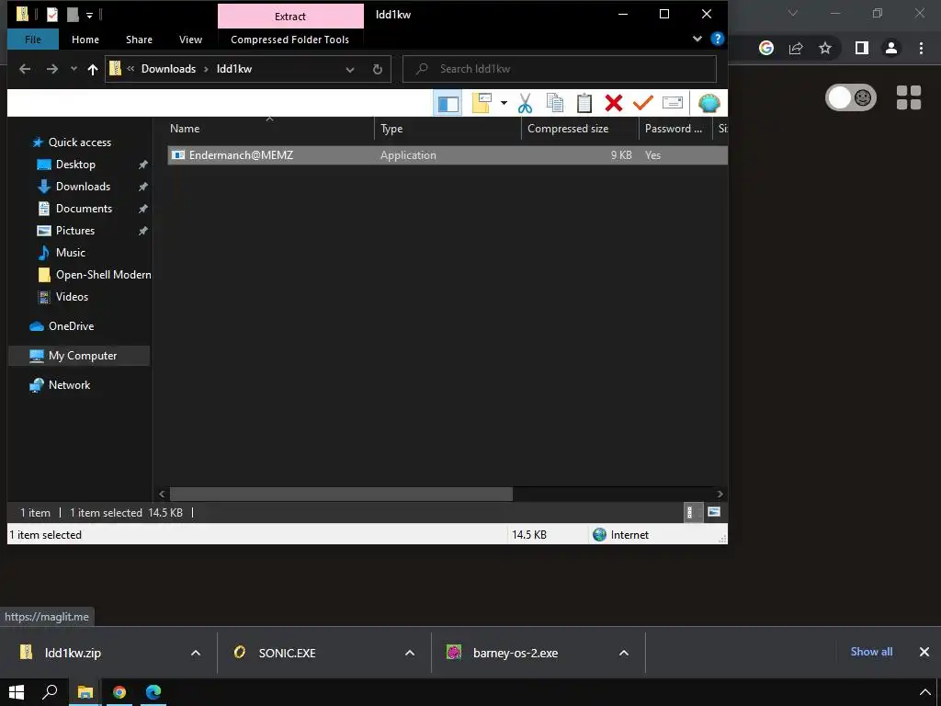This screenshot has width=941, height=706.
Task: Click the clipboard Paste icon
Action: pyautogui.click(x=584, y=103)
